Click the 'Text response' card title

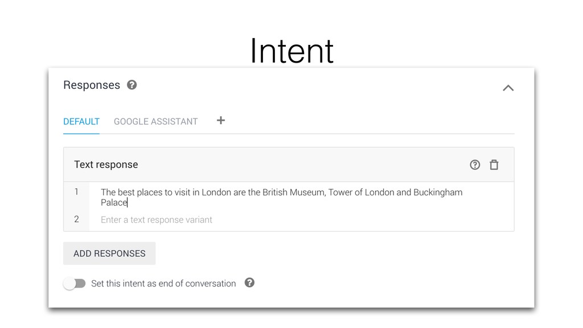click(x=106, y=165)
